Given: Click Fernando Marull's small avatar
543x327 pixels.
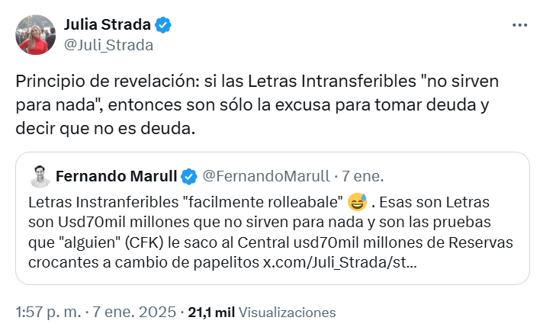Looking at the screenshot, I should click(x=39, y=177).
